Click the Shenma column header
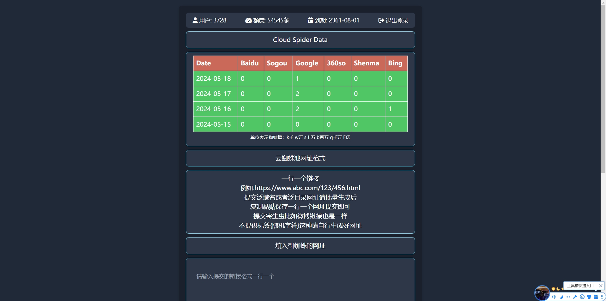 368,63
